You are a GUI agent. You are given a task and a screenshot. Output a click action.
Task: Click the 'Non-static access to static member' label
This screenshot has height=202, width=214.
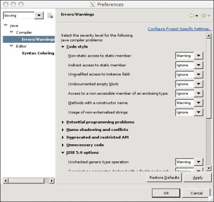[x=100, y=56]
